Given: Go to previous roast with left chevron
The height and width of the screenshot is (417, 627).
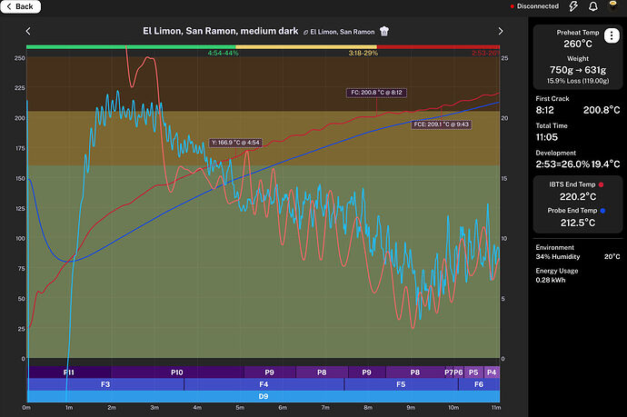Looking at the screenshot, I should (x=28, y=31).
